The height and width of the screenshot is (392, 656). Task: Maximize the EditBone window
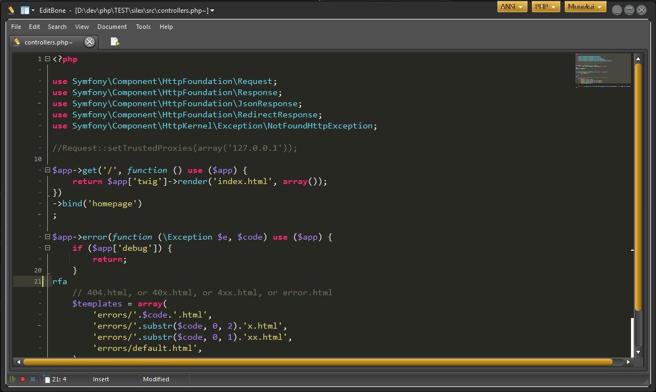click(x=629, y=10)
